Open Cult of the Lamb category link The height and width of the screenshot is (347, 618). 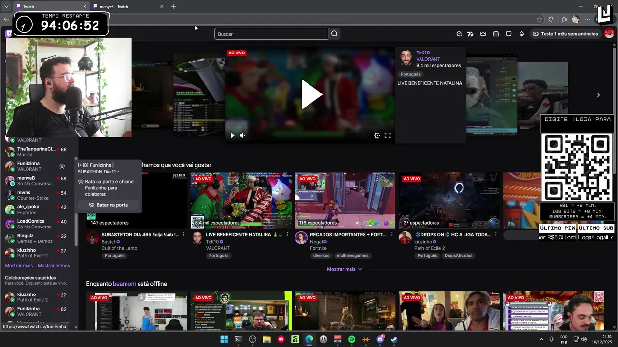click(119, 248)
